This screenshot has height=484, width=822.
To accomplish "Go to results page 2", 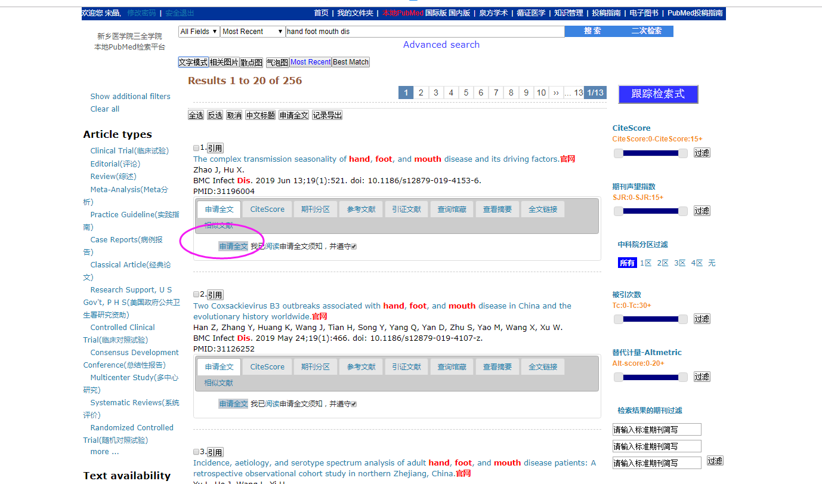I will tap(421, 93).
